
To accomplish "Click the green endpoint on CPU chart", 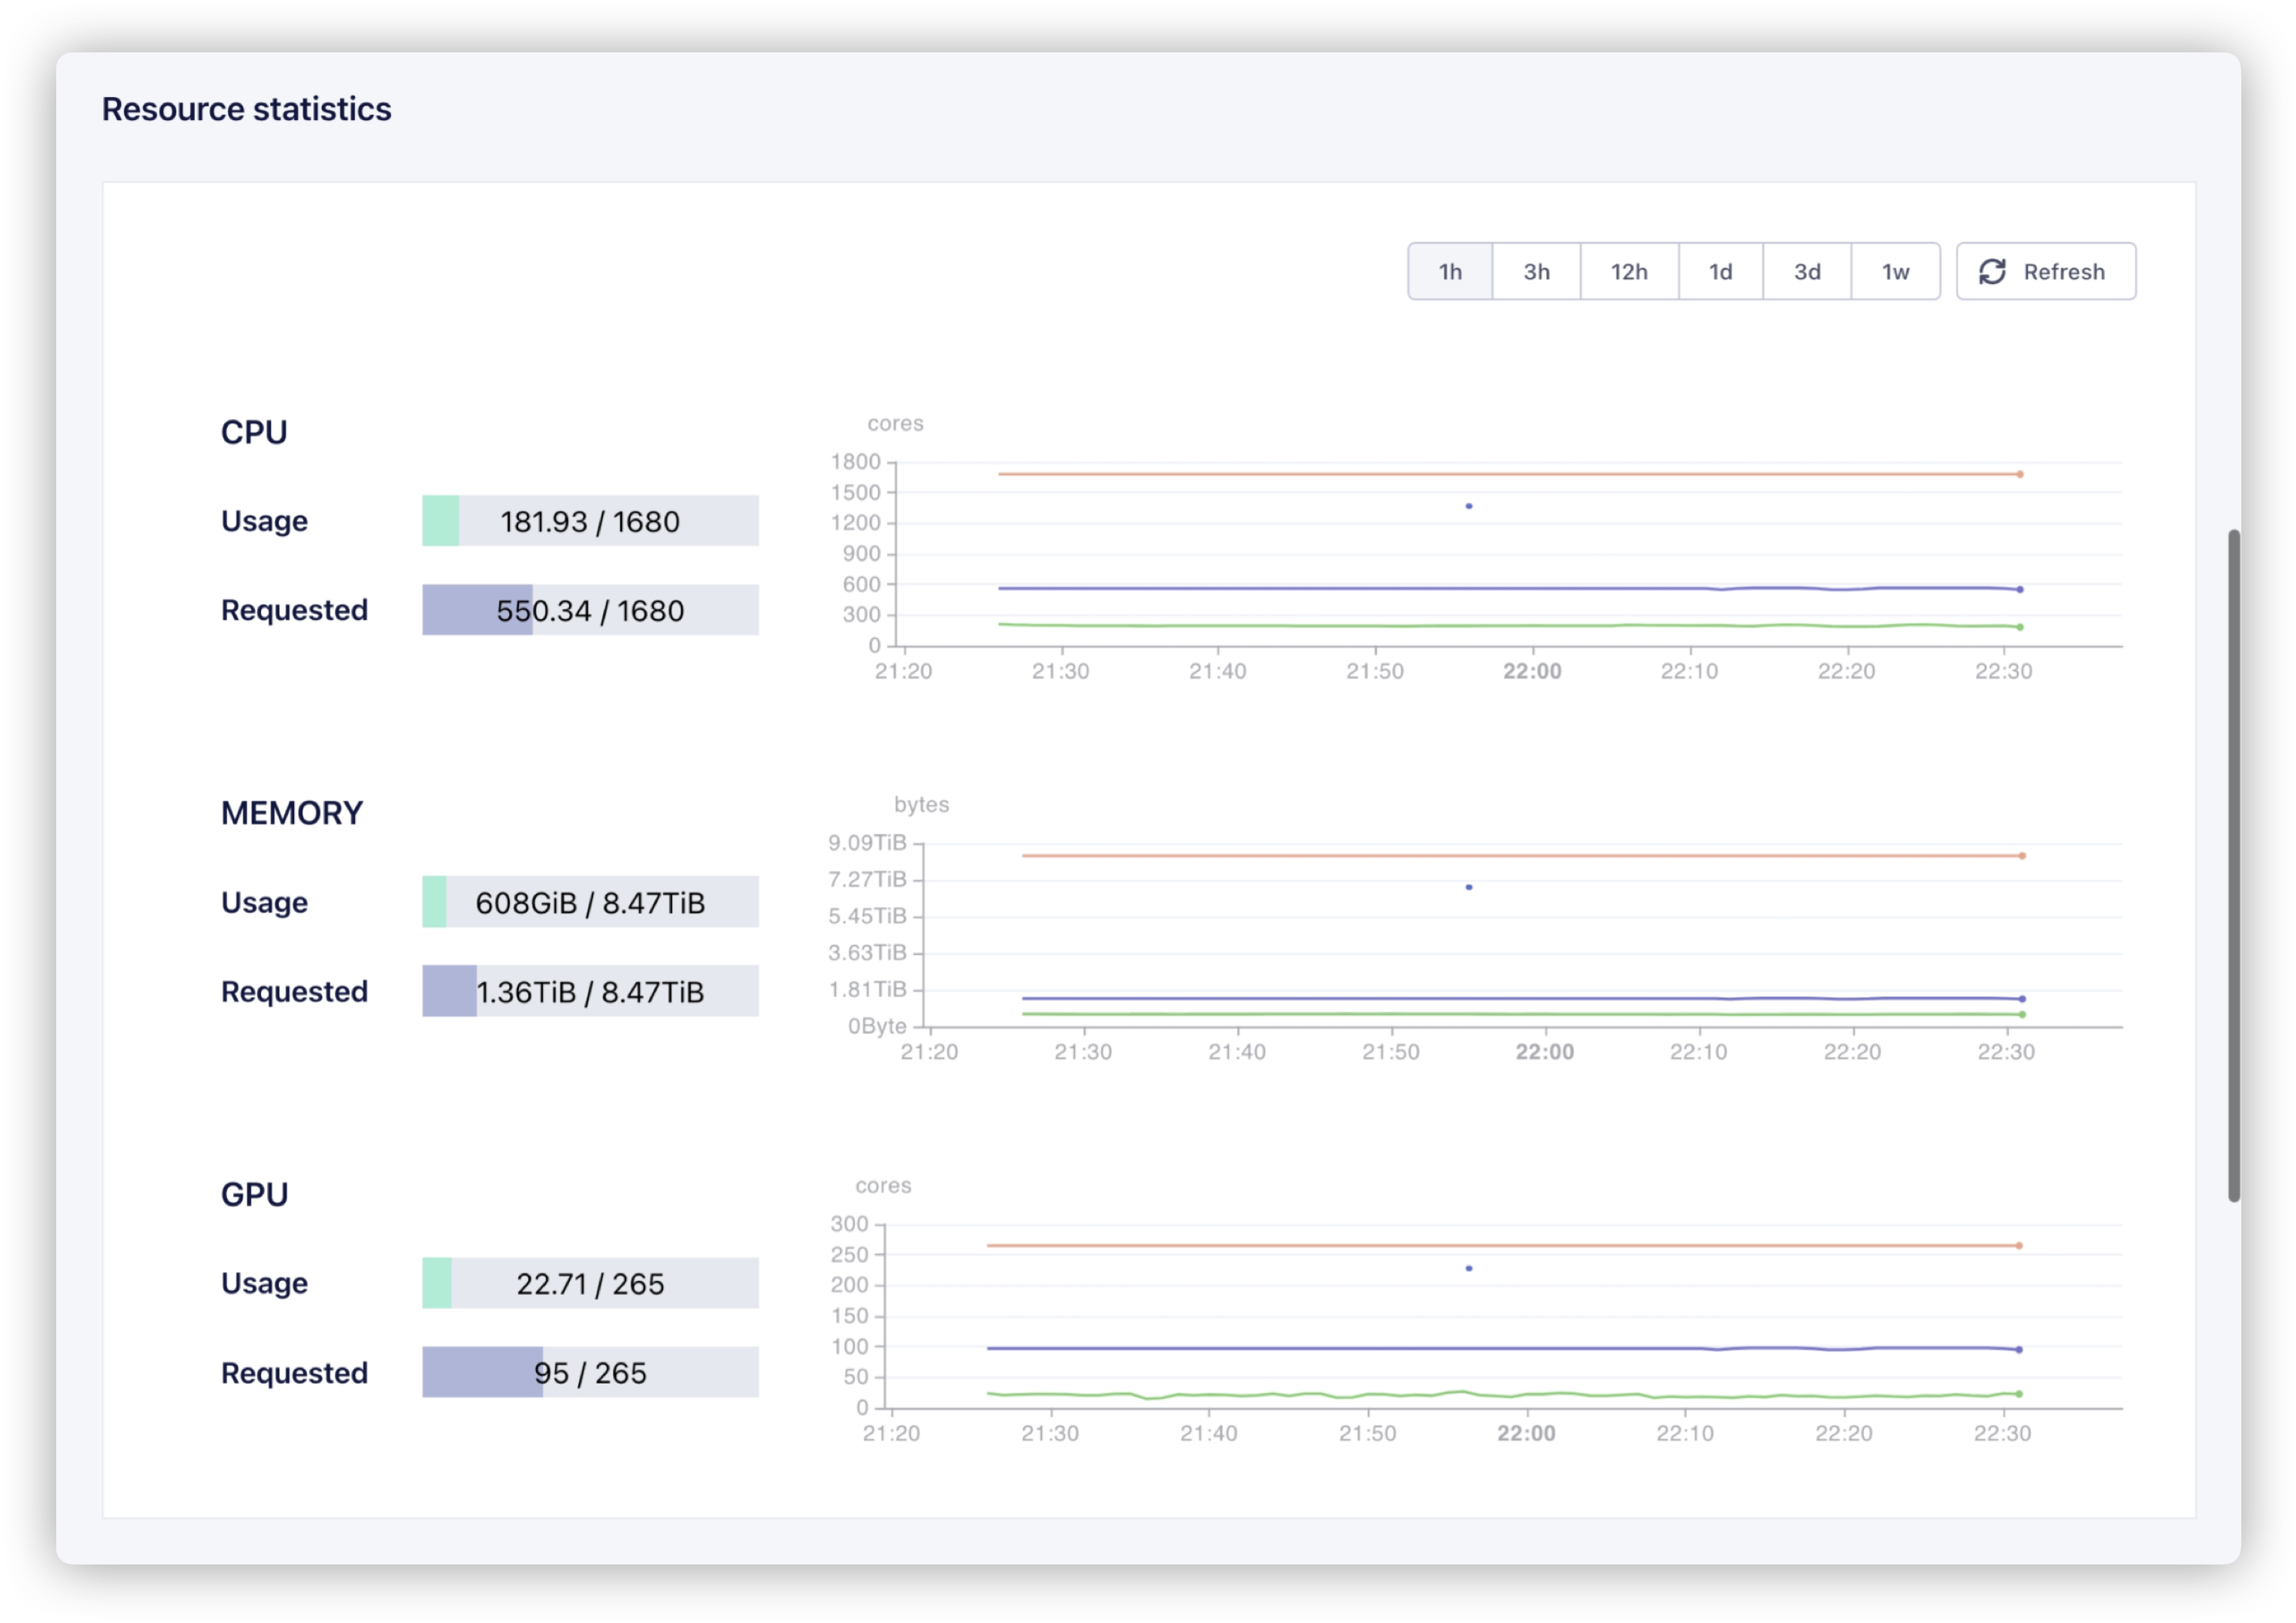I will click(x=2020, y=627).
